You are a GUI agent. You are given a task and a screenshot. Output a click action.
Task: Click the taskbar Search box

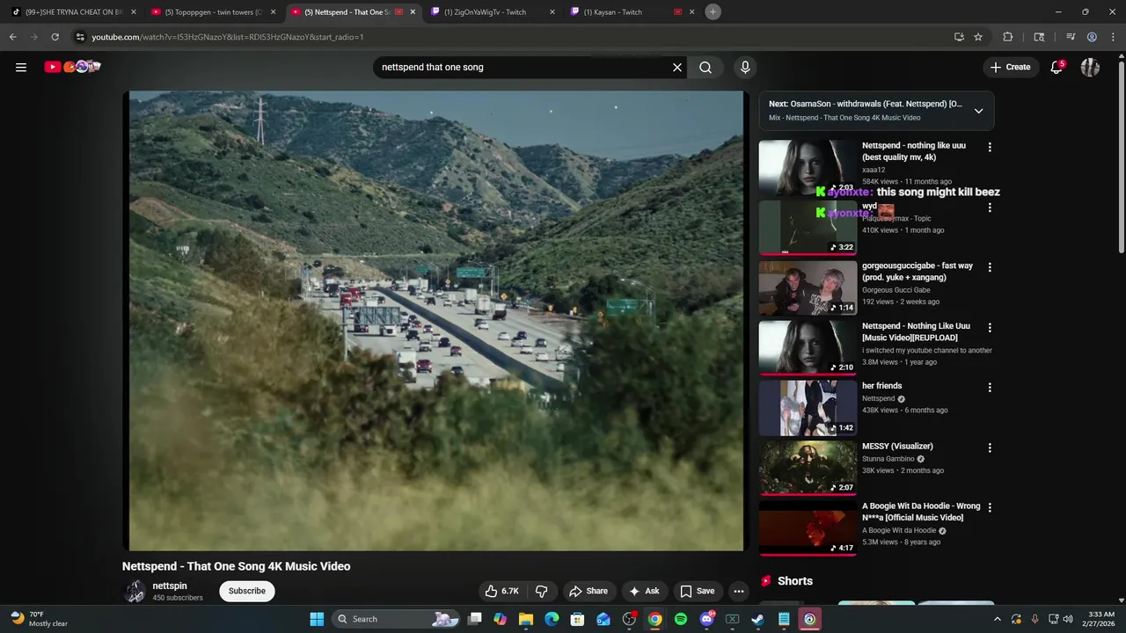click(x=397, y=619)
